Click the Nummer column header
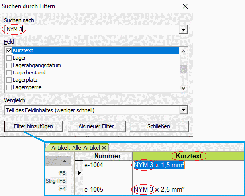245x196 pixels. point(108,156)
